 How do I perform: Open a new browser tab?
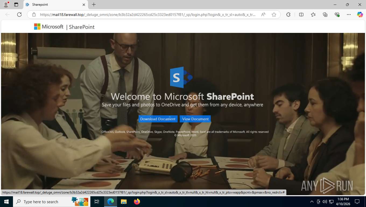click(x=94, y=5)
